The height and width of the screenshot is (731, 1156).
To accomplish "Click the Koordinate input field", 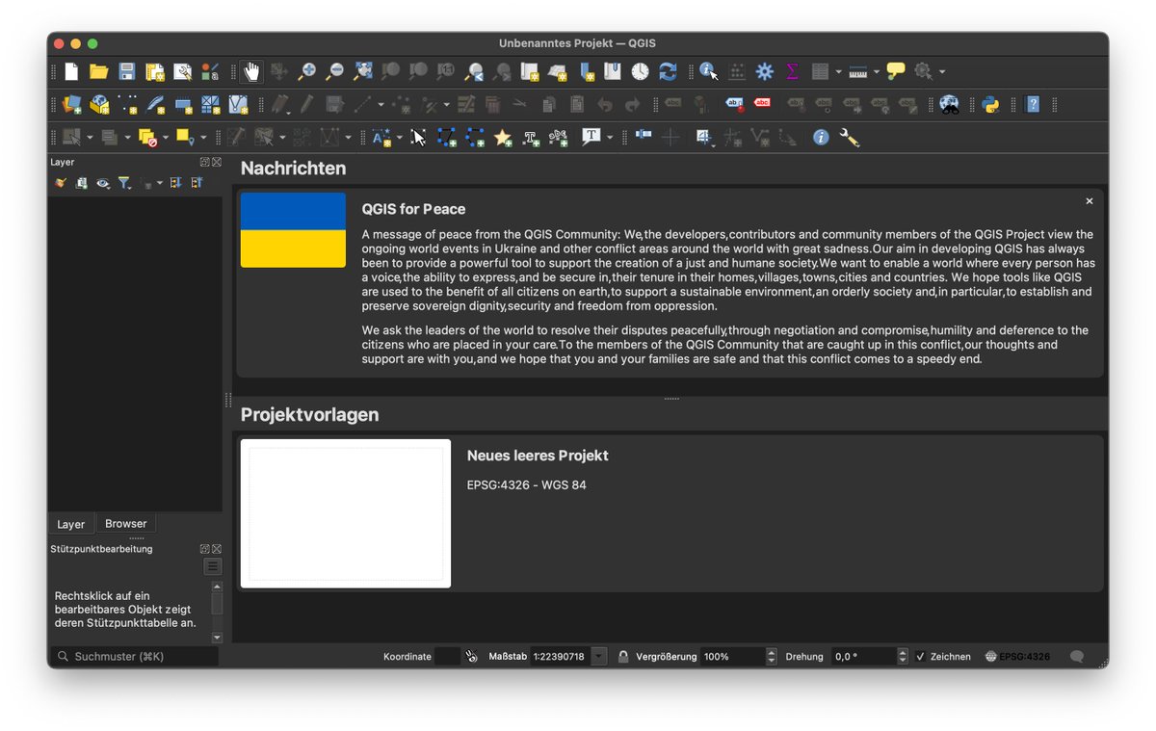I will point(447,657).
